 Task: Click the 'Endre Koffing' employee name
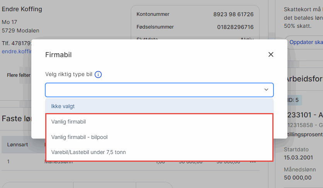[x=22, y=9]
